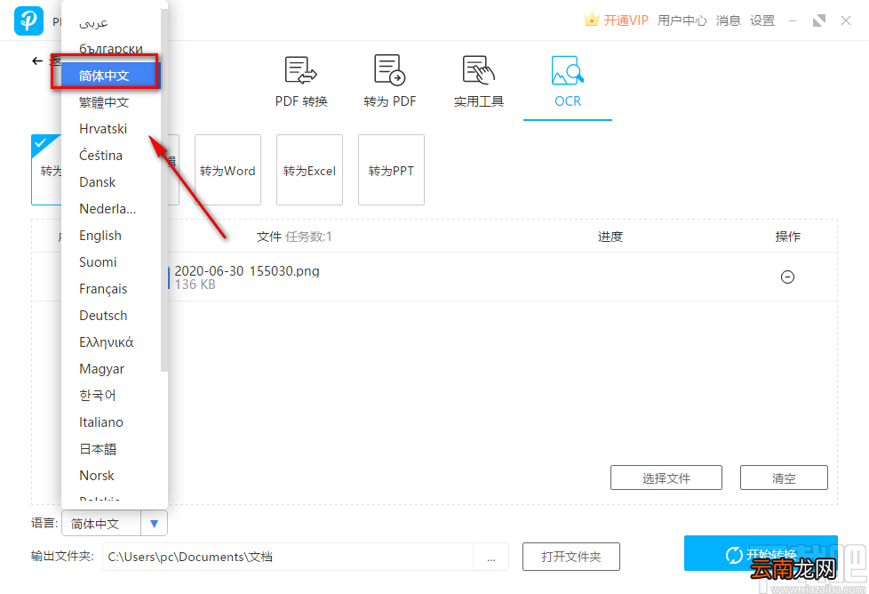Click the 开始转换 button
The height and width of the screenshot is (594, 869).
(761, 553)
